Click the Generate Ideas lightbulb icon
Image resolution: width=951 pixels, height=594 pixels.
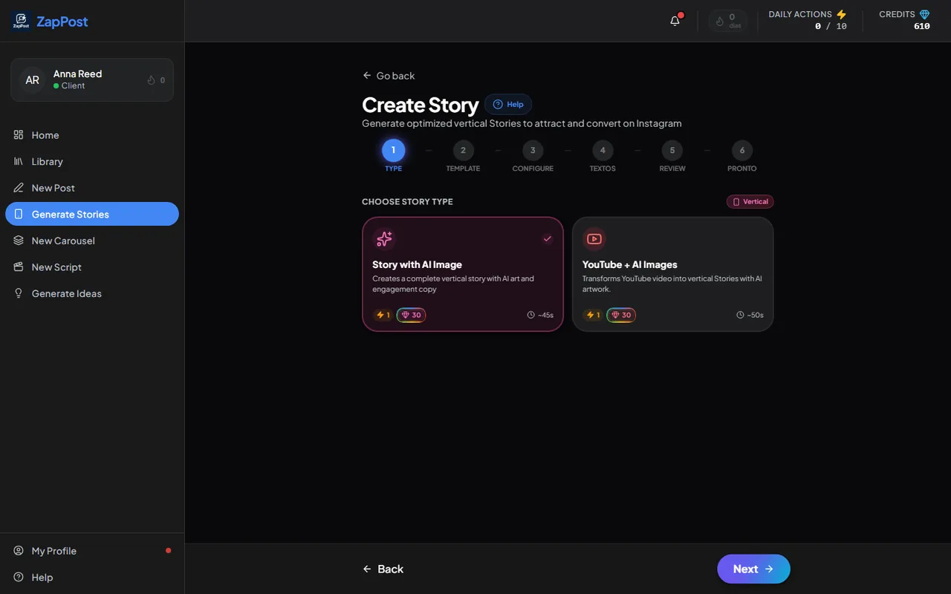[19, 293]
